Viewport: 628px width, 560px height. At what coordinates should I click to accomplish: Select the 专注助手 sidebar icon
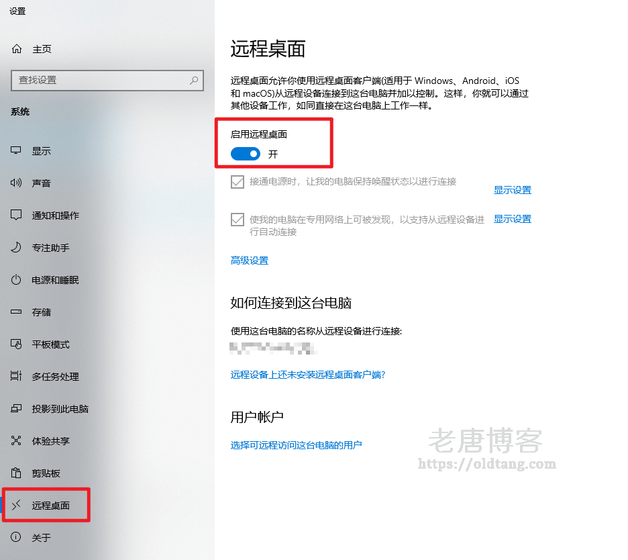16,247
